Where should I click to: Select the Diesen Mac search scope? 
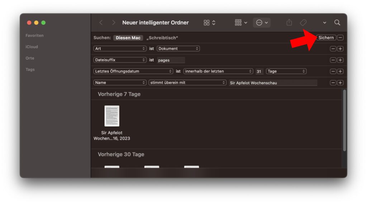[x=128, y=38]
